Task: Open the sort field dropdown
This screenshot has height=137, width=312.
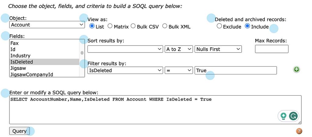Action: point(125,49)
